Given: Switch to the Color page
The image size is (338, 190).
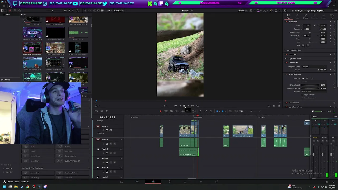Looking at the screenshot, I should tap(185, 182).
